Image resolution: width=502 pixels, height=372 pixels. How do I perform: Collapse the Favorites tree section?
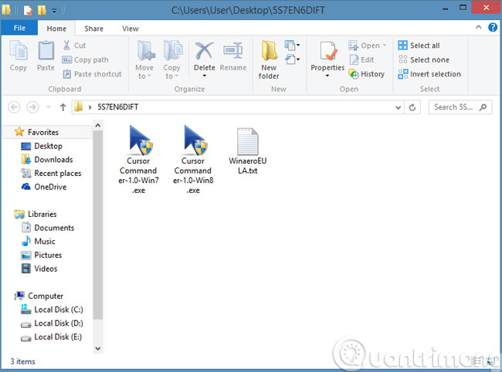pos(8,132)
